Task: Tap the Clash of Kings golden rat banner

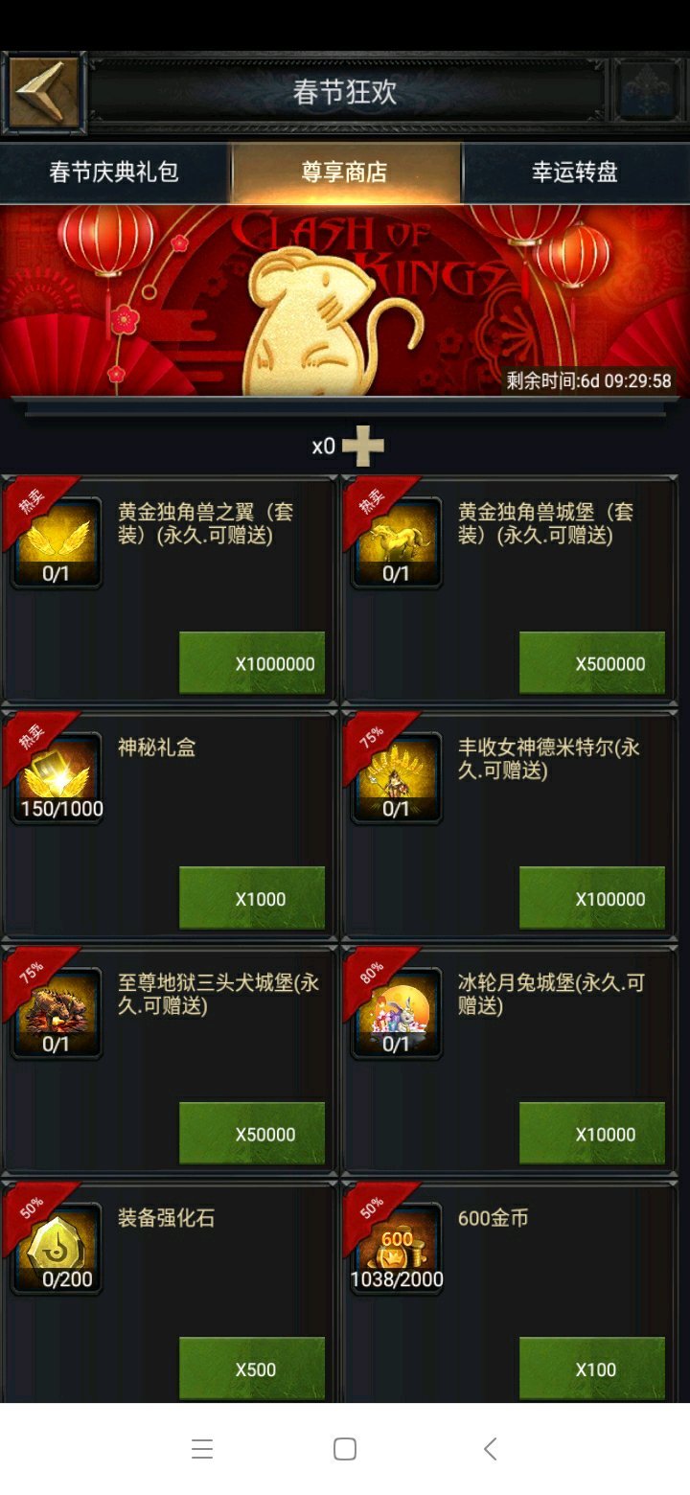Action: tap(345, 301)
